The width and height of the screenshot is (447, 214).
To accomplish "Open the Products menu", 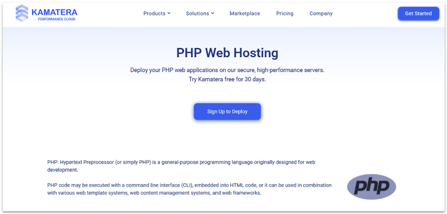I will coord(157,13).
